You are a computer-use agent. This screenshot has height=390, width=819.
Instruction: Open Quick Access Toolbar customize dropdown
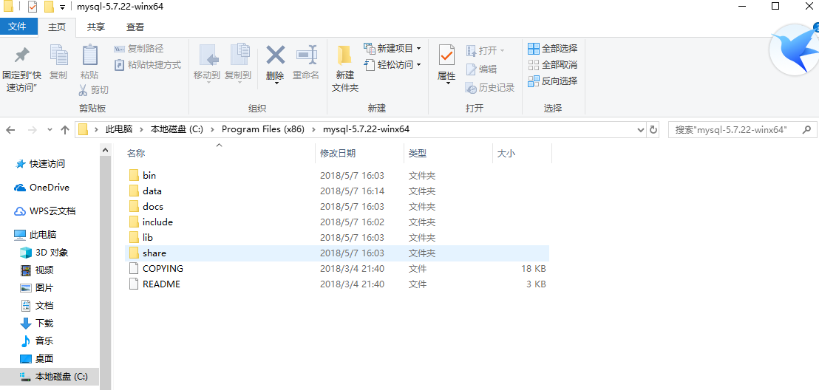[x=62, y=7]
